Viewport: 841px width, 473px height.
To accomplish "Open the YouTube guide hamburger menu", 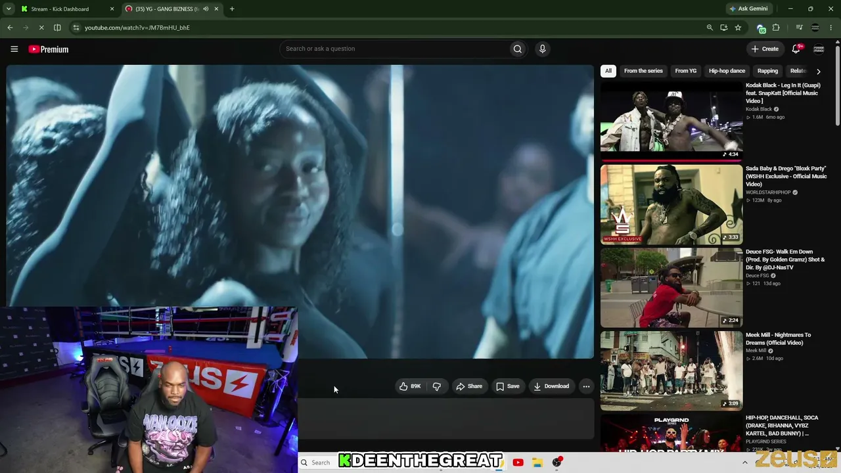I will click(x=14, y=49).
